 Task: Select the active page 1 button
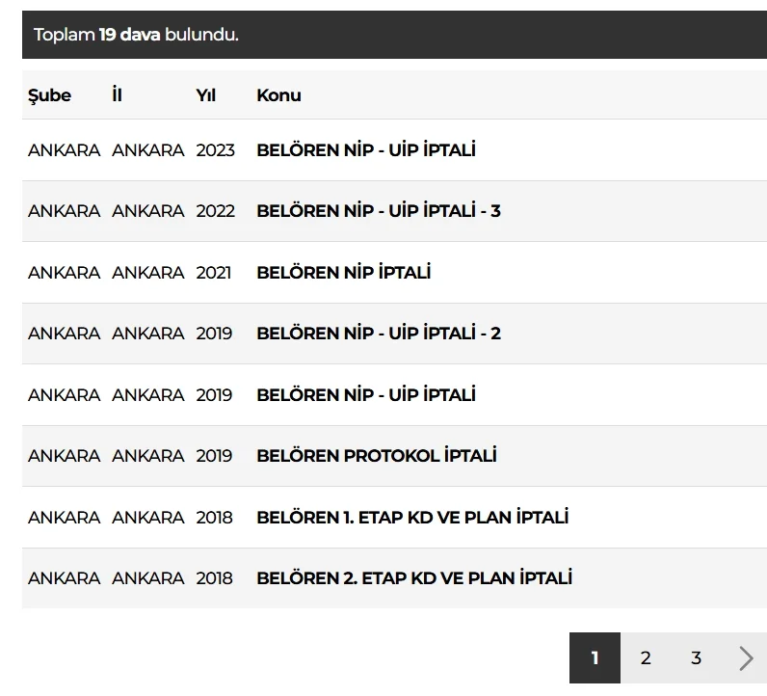[595, 658]
